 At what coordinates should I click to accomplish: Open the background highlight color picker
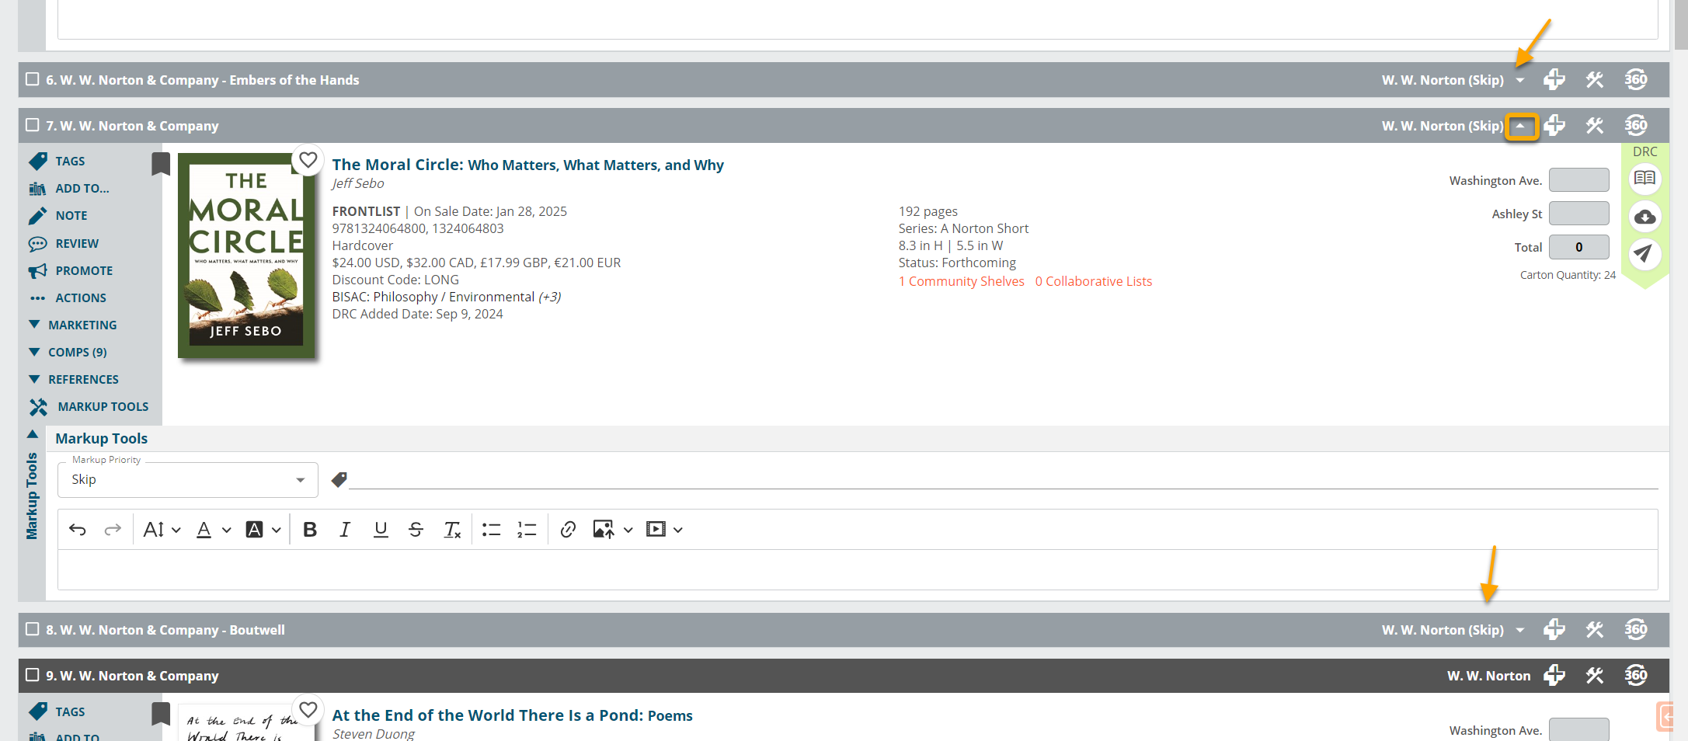click(x=263, y=530)
